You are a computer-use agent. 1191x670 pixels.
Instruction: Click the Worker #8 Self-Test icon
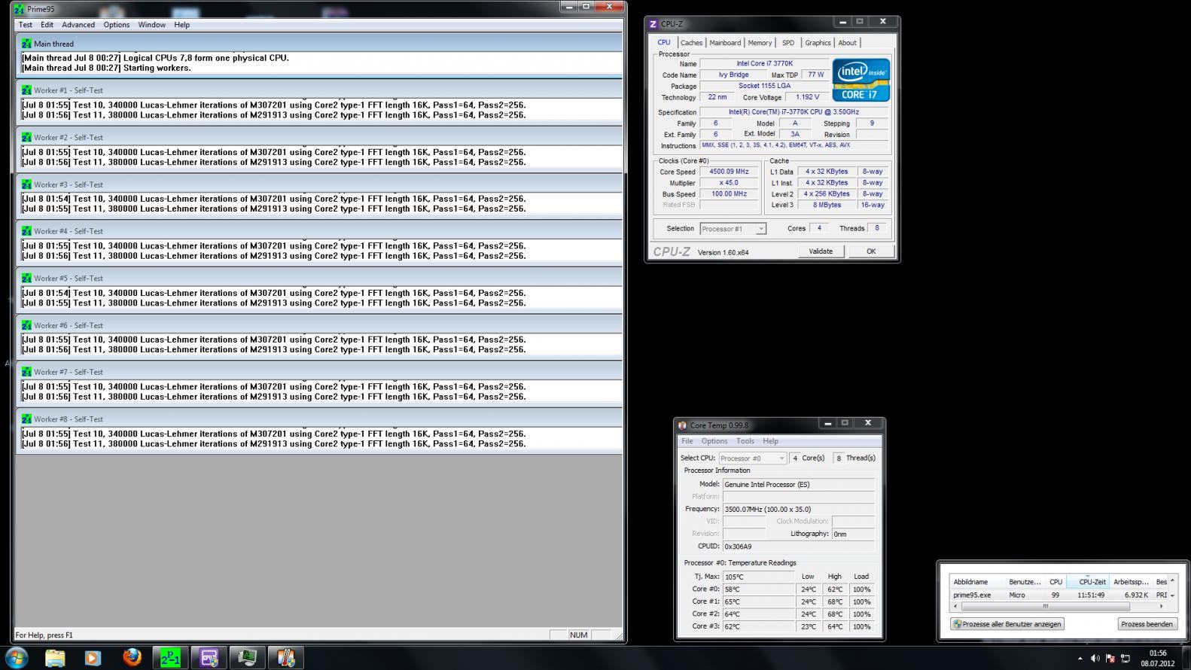(27, 419)
